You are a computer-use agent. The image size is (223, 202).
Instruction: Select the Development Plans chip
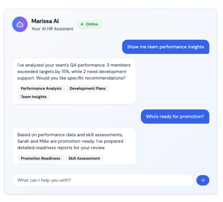coord(87,88)
